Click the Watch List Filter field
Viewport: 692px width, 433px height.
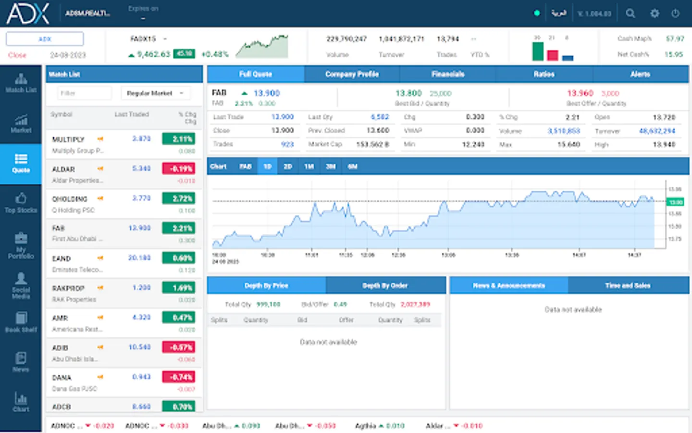(84, 93)
